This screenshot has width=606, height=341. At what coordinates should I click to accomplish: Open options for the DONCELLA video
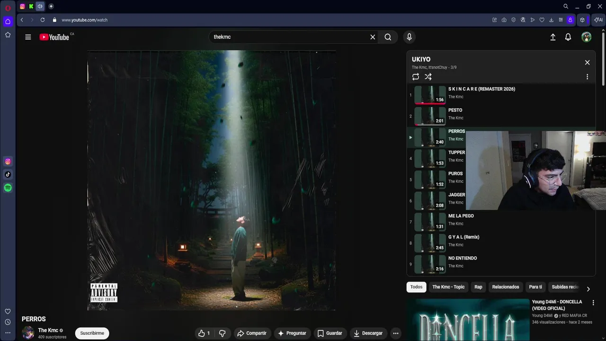point(593,303)
